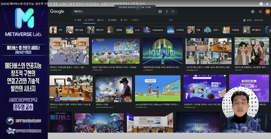Click the Google logo

[57, 12]
